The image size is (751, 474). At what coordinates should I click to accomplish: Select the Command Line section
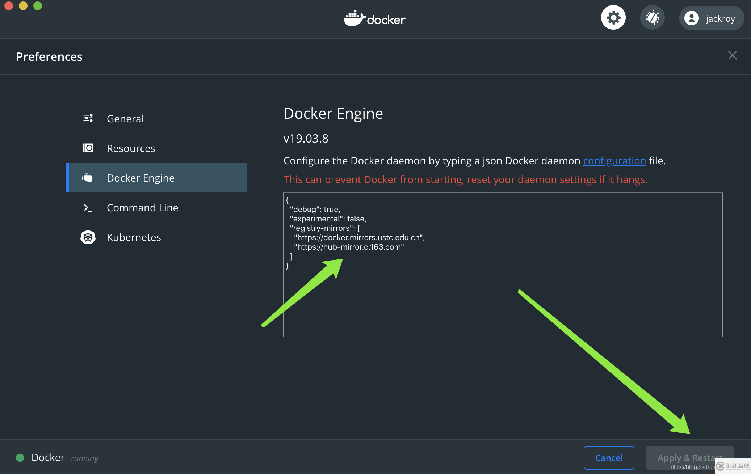tap(142, 207)
